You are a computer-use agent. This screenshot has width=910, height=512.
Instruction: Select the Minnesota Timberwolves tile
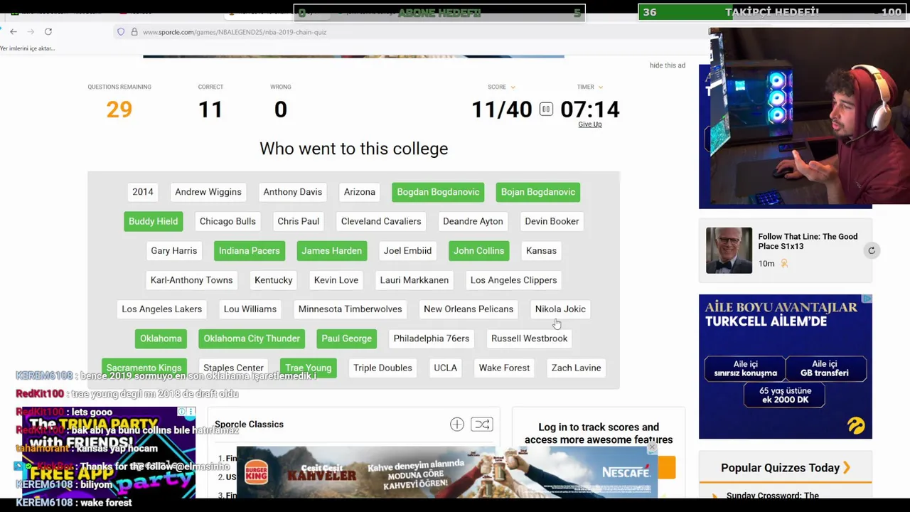tap(350, 309)
